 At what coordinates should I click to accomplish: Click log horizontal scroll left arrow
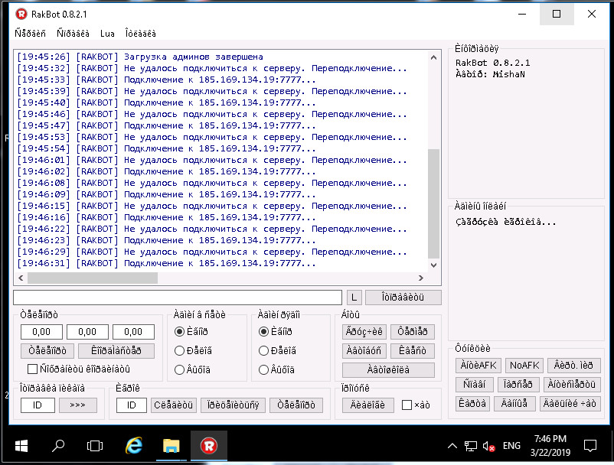click(21, 278)
